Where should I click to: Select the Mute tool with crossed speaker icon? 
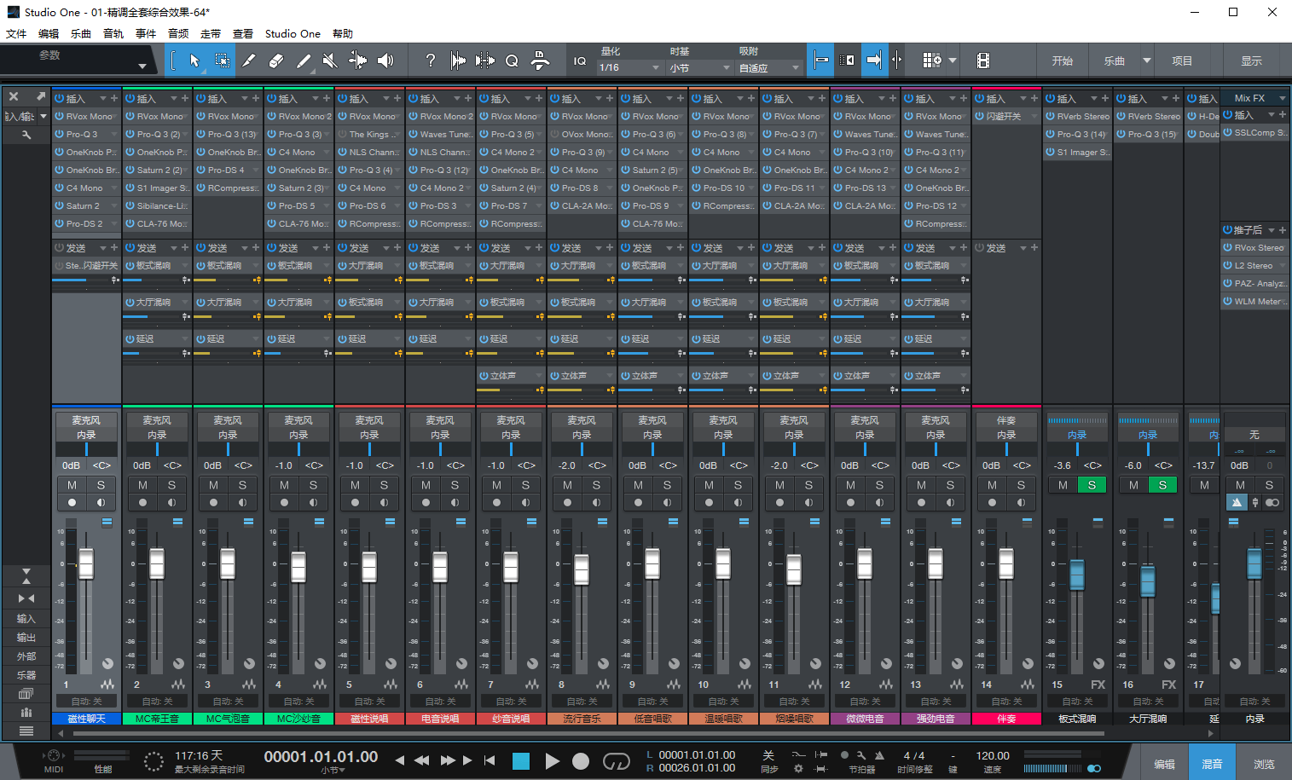(330, 60)
